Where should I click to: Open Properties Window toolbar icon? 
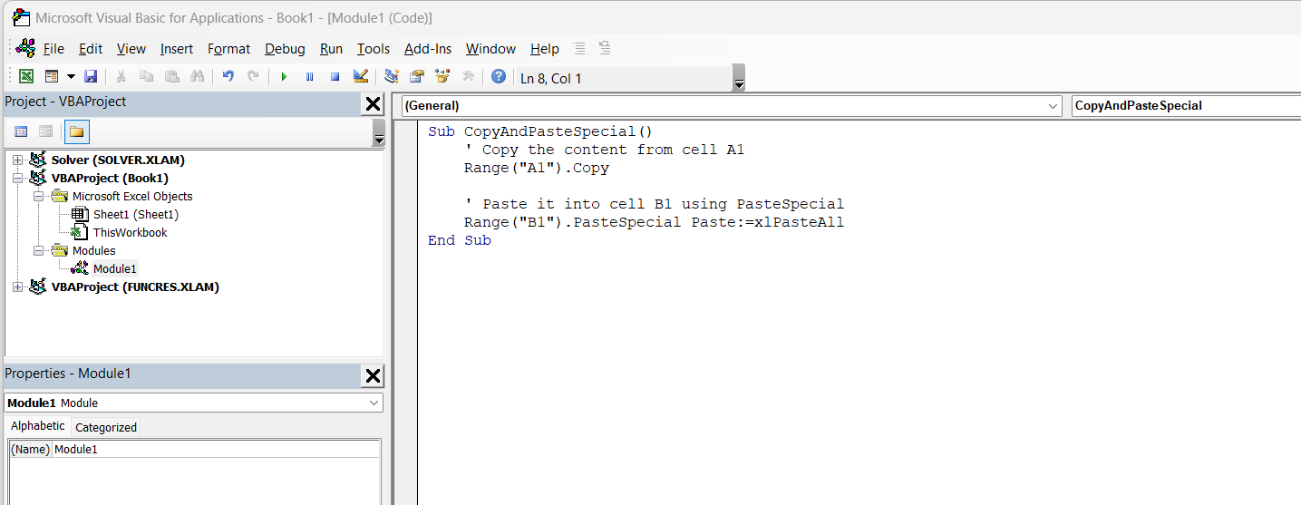[417, 77]
